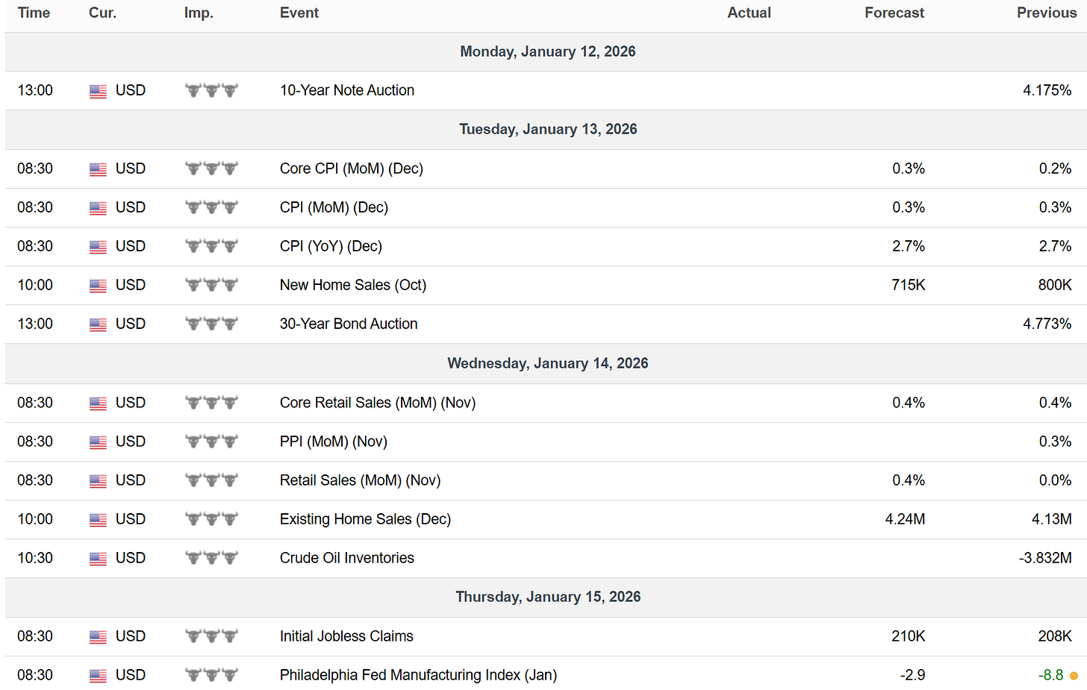Click the 4.773% previous value for 30-Year Bond
The width and height of the screenshot is (1087, 690).
pos(1047,324)
